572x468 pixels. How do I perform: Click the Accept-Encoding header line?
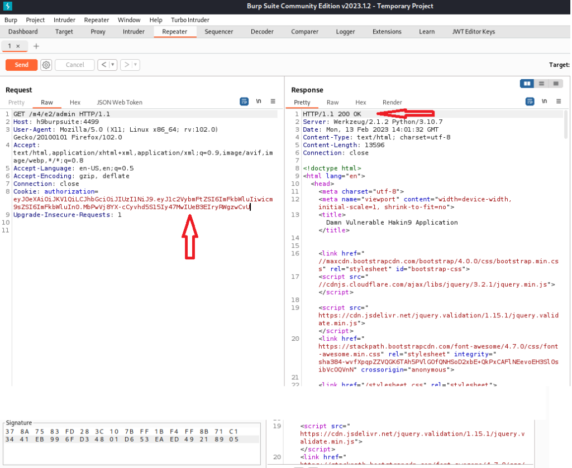pyautogui.click(x=71, y=176)
